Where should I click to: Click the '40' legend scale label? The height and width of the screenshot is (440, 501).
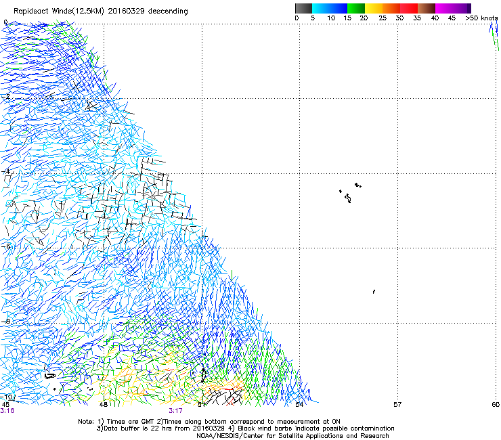tap(435, 18)
